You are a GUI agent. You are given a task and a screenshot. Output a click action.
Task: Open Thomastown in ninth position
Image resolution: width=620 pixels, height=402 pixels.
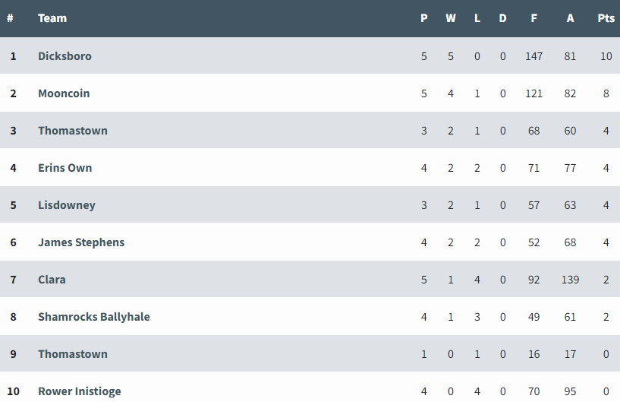73,354
